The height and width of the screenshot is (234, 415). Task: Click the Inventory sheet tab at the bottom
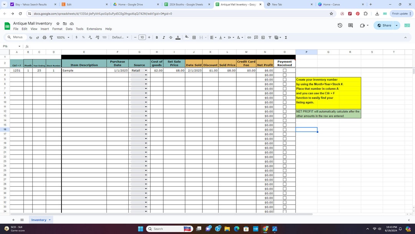tap(38, 220)
